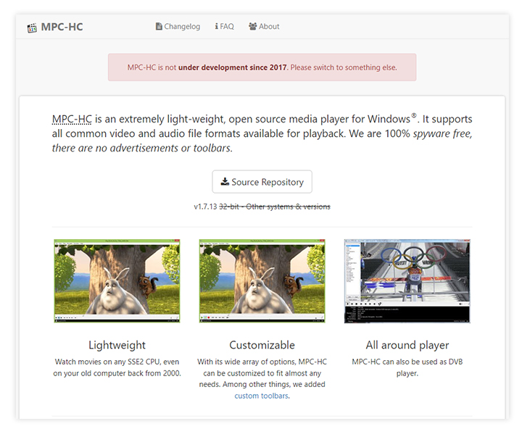Click the red not-under-development alert banner
Viewport: 522px width, 437px height.
(262, 67)
